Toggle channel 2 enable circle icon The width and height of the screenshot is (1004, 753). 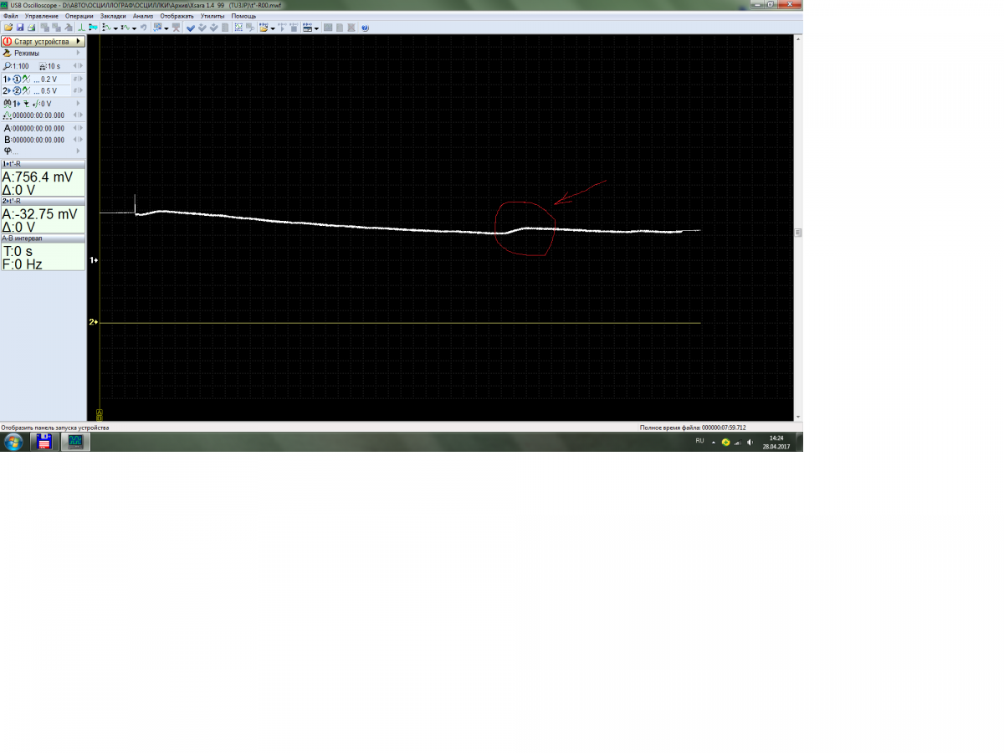(x=17, y=90)
